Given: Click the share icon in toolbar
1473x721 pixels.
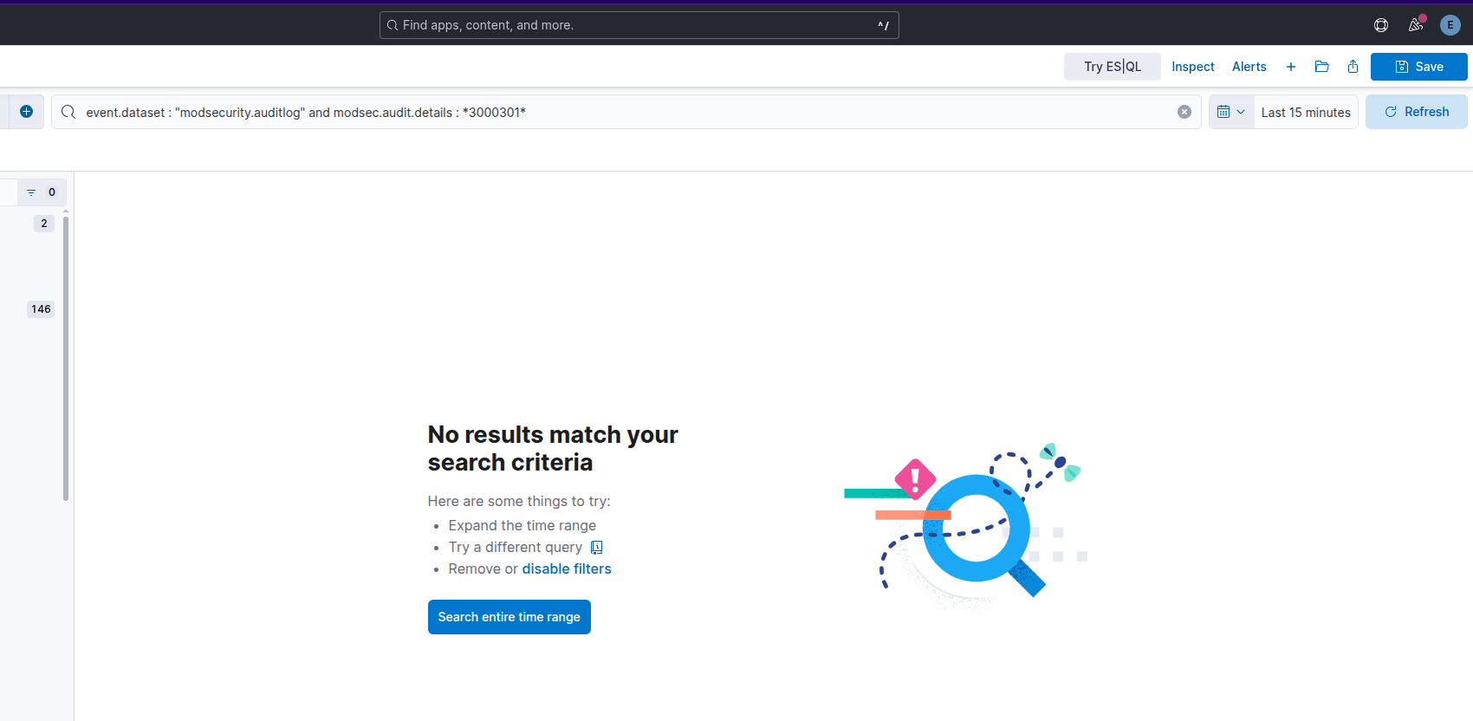Looking at the screenshot, I should [x=1353, y=67].
